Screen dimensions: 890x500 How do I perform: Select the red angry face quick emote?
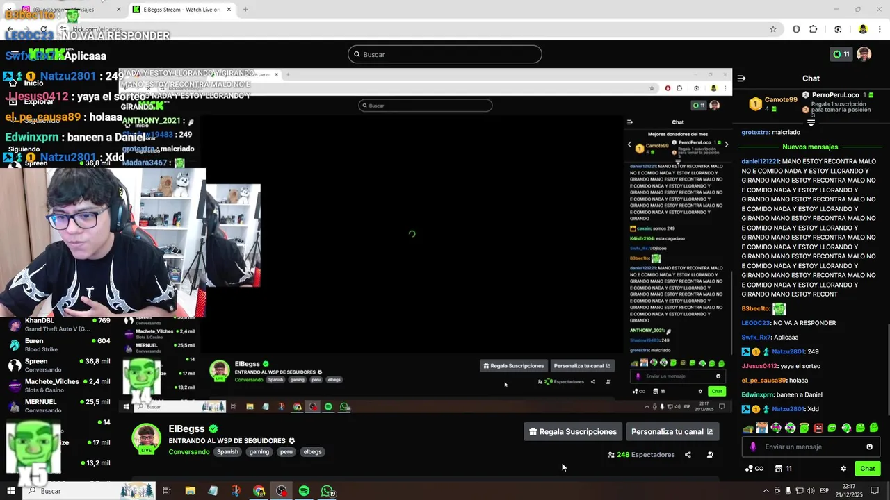pos(818,428)
